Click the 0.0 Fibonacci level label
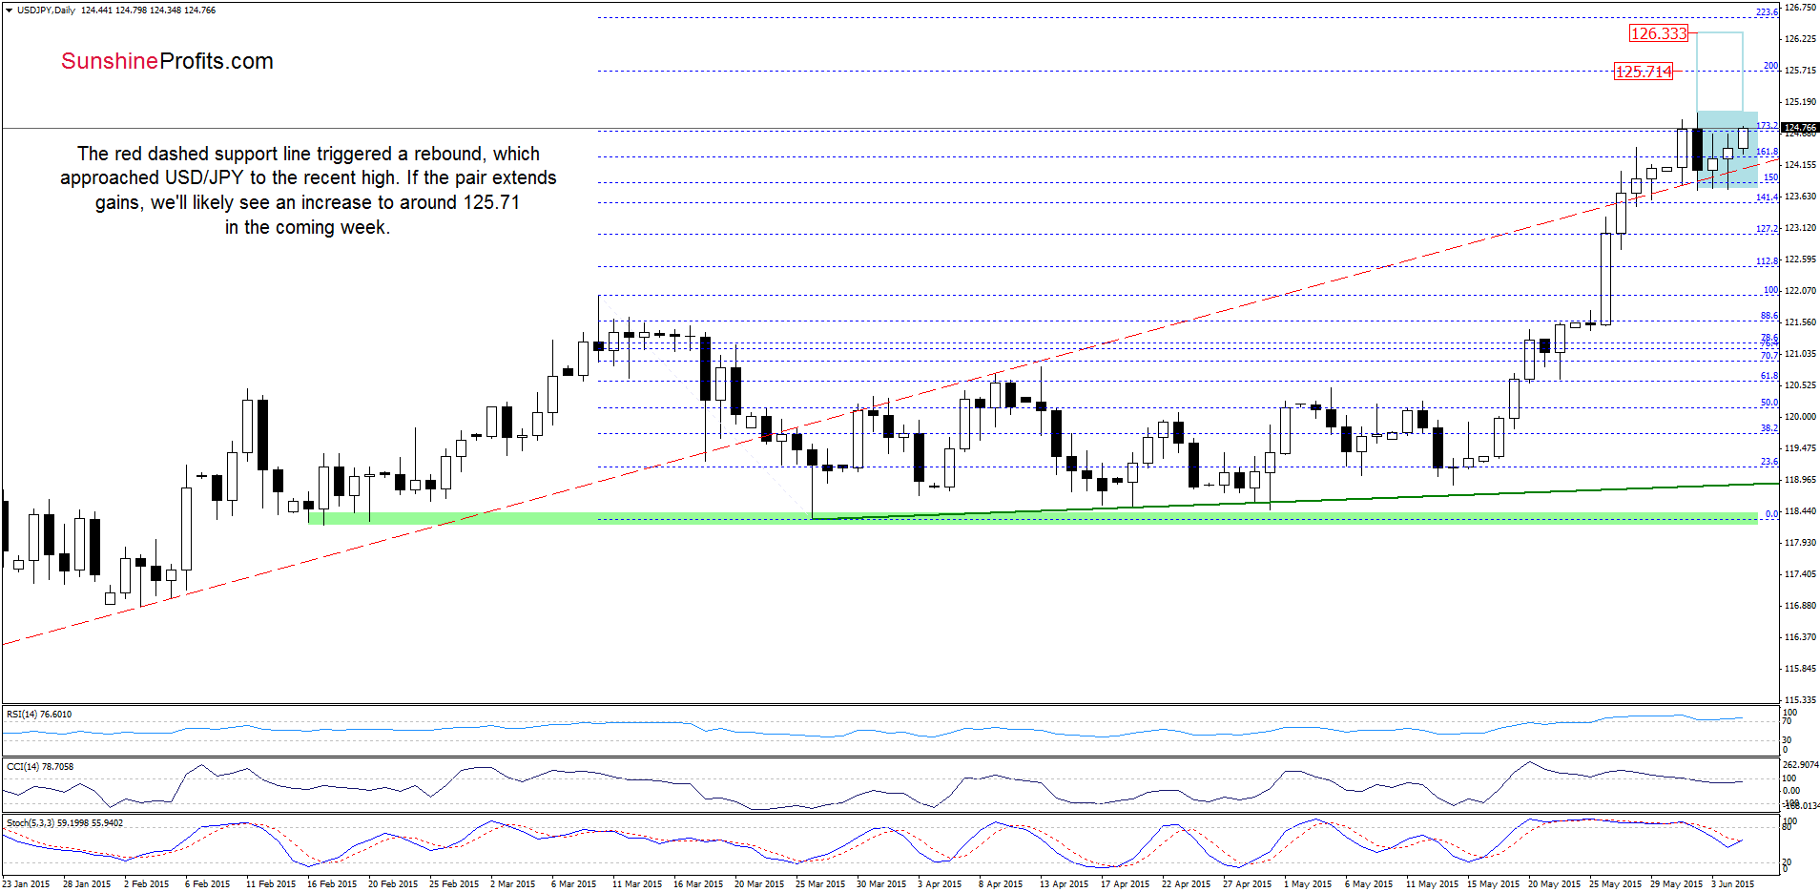This screenshot has width=1820, height=892. pos(1771,514)
